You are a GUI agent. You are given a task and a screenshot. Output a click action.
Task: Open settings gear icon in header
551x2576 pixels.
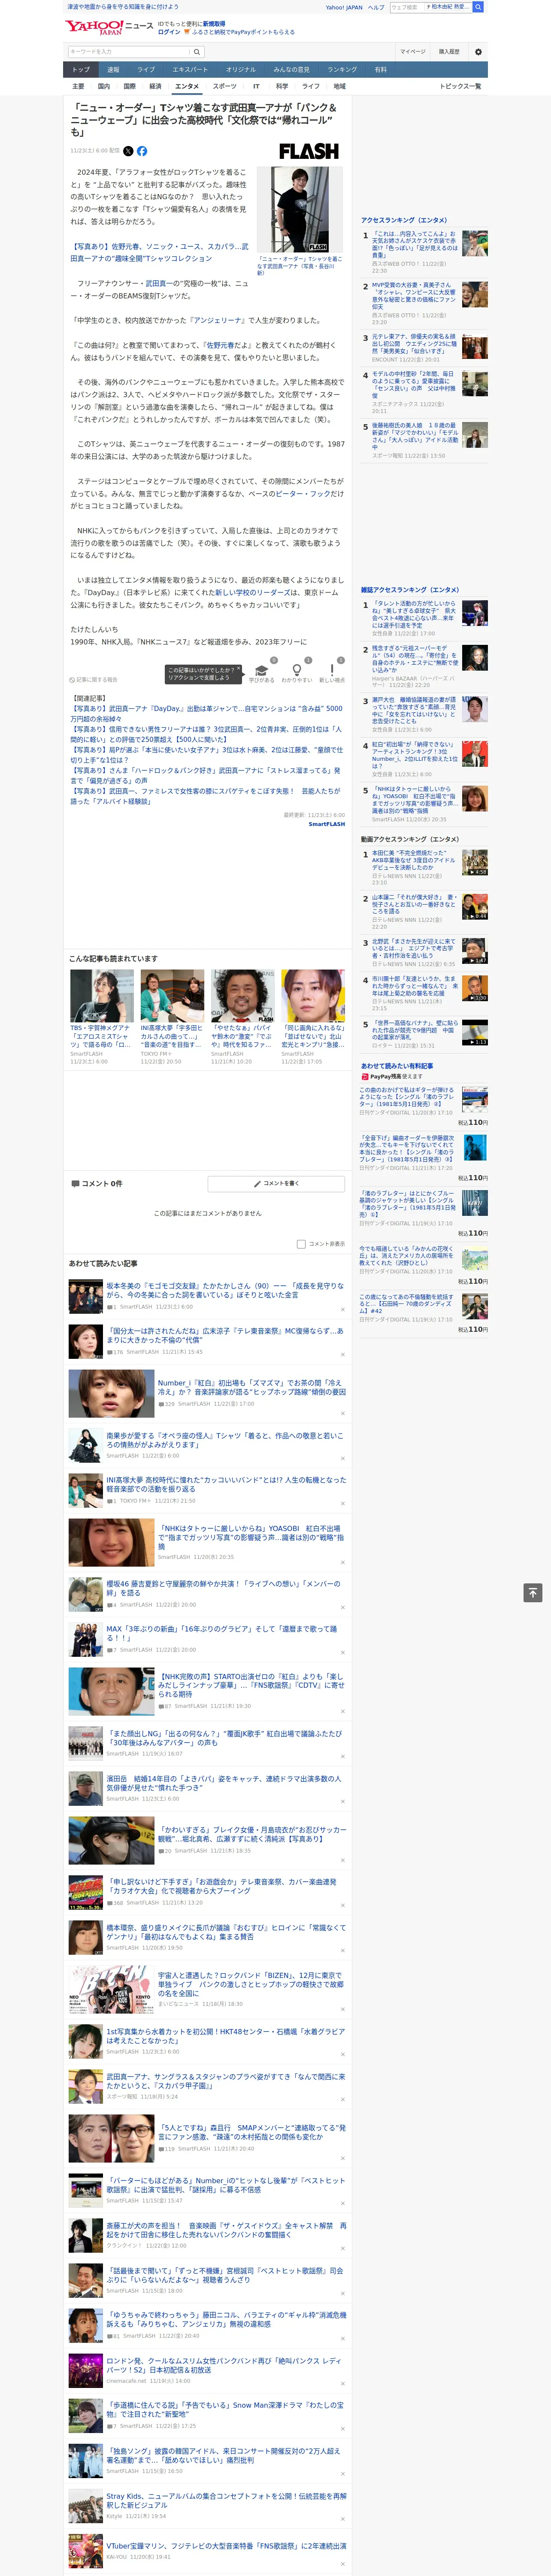tap(478, 52)
